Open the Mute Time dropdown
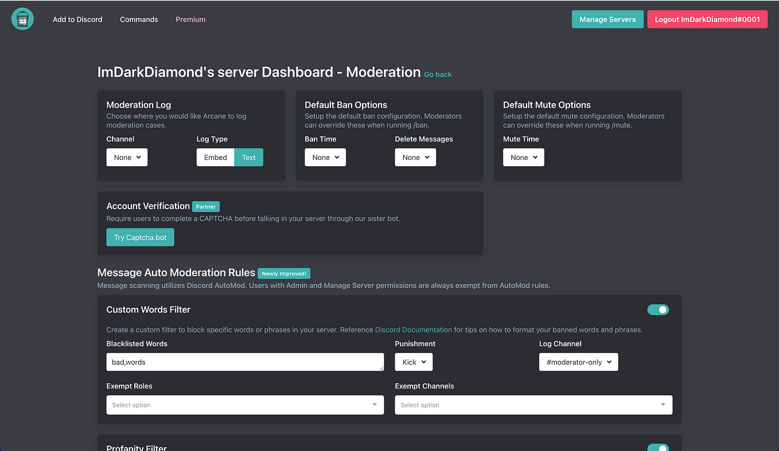The image size is (779, 451). point(524,158)
